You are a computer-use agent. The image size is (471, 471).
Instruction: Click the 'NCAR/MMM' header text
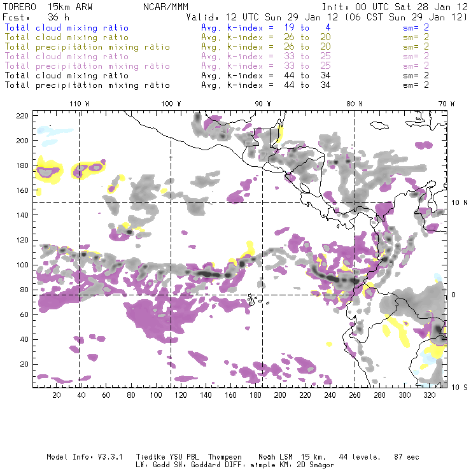pyautogui.click(x=165, y=7)
